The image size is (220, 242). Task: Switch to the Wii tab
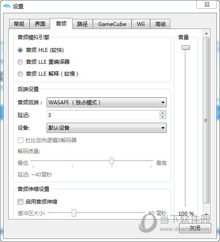(x=141, y=24)
